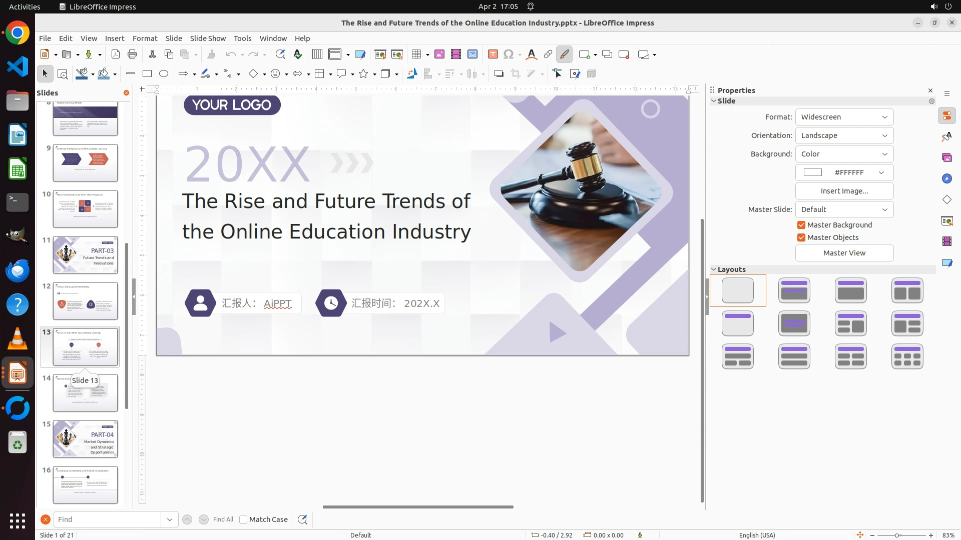Select the Ellipse shape tool

(x=164, y=74)
